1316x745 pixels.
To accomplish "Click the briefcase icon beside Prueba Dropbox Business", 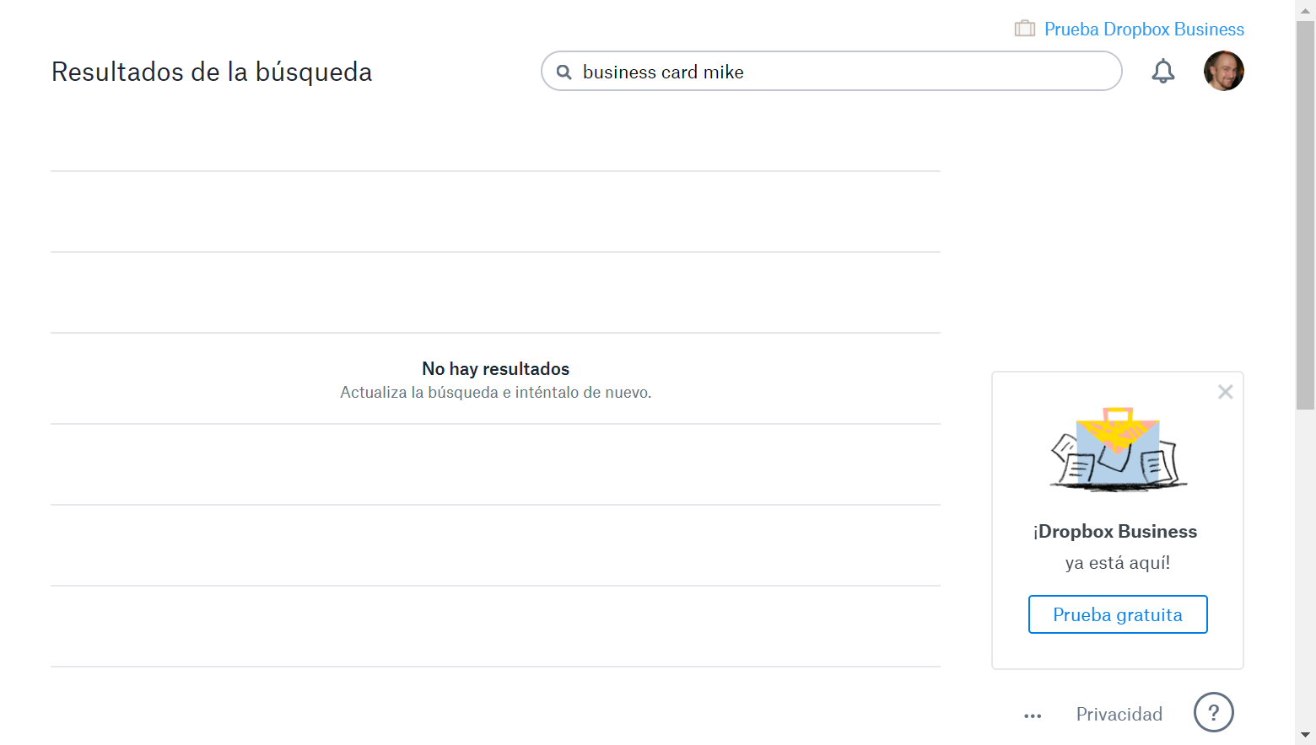I will click(1025, 29).
